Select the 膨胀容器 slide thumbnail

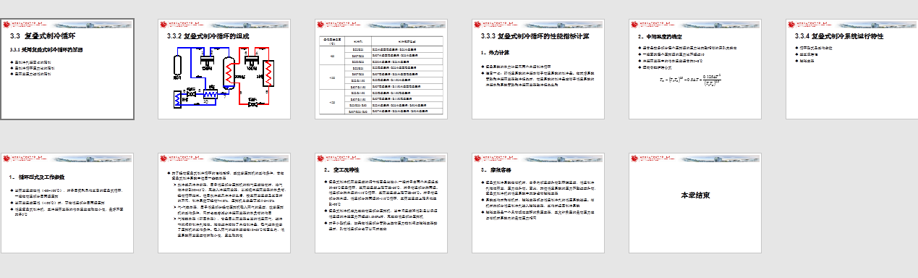point(537,203)
